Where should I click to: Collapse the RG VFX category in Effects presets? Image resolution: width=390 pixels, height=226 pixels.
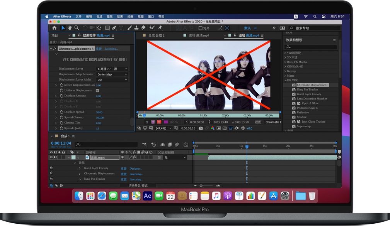click(285, 80)
